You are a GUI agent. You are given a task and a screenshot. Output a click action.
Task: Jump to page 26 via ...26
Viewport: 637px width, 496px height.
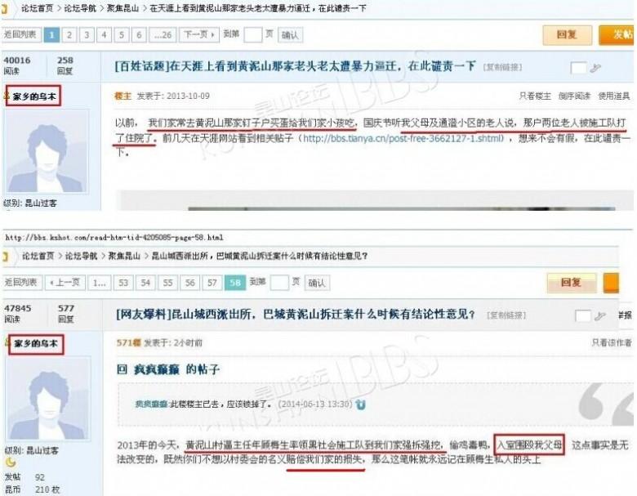point(163,35)
